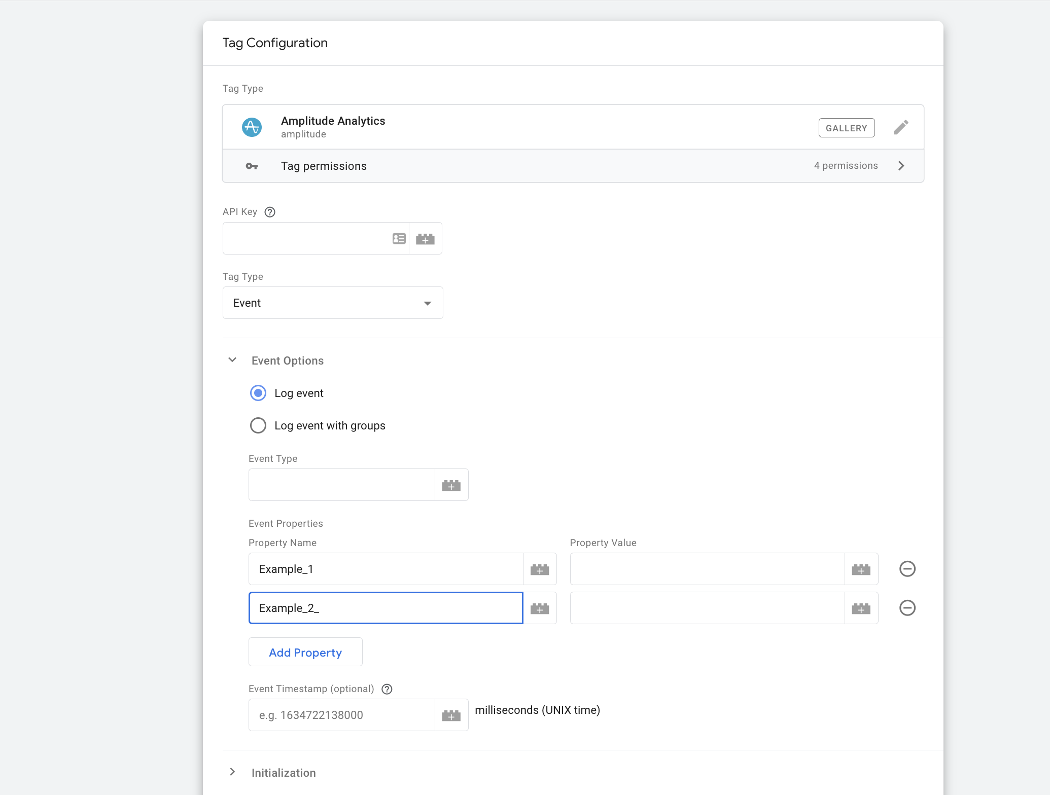
Task: Click the API Key help question mark icon
Action: (270, 212)
